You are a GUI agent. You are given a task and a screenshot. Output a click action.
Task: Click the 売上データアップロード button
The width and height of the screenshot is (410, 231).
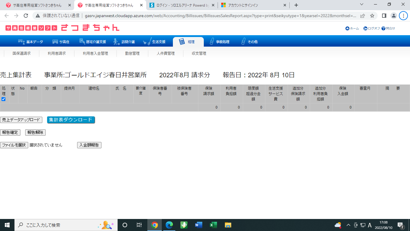coord(21,120)
